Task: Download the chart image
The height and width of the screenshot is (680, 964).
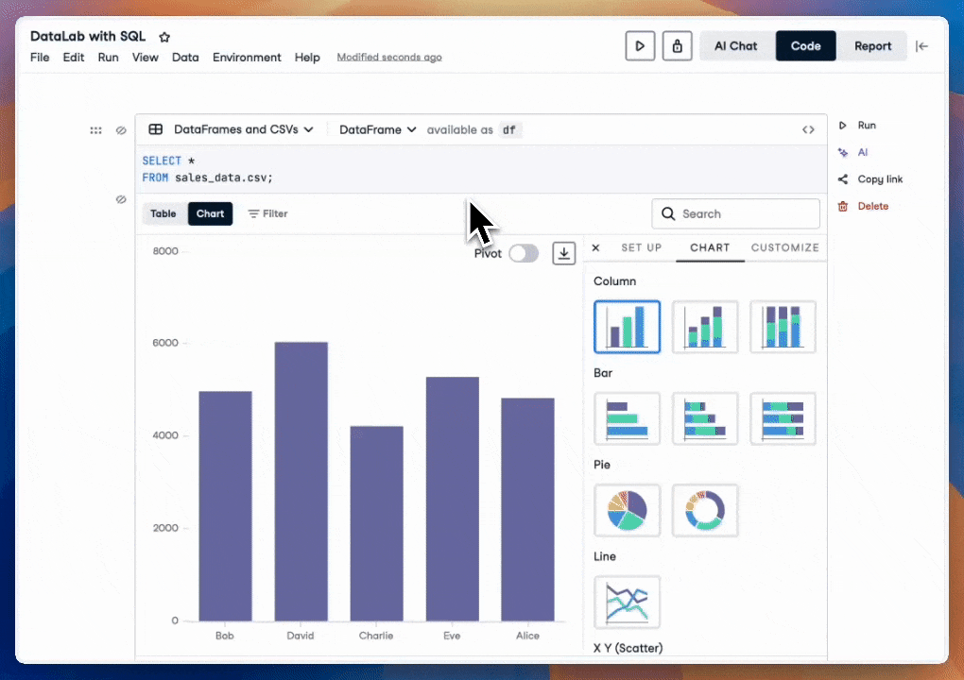Action: pyautogui.click(x=564, y=253)
